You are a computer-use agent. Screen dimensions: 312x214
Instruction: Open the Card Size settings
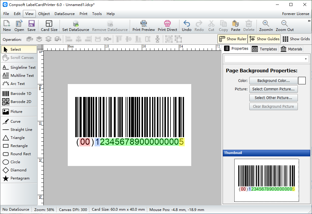[49, 26]
